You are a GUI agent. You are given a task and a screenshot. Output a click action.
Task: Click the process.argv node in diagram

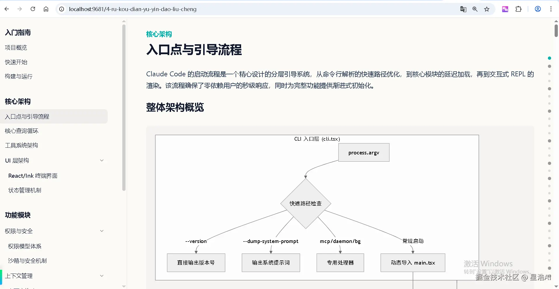364,152
